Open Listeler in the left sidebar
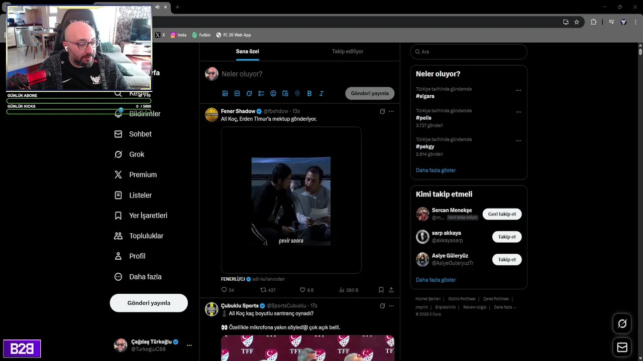The width and height of the screenshot is (643, 361). pyautogui.click(x=133, y=195)
